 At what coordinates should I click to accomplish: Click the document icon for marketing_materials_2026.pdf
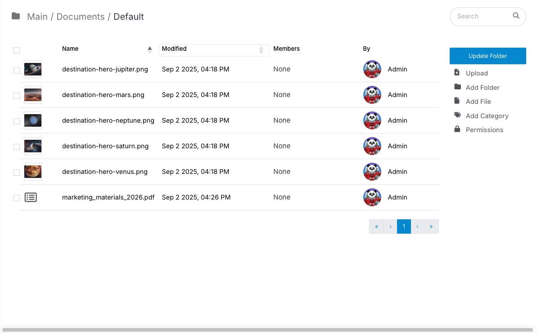pos(31,197)
